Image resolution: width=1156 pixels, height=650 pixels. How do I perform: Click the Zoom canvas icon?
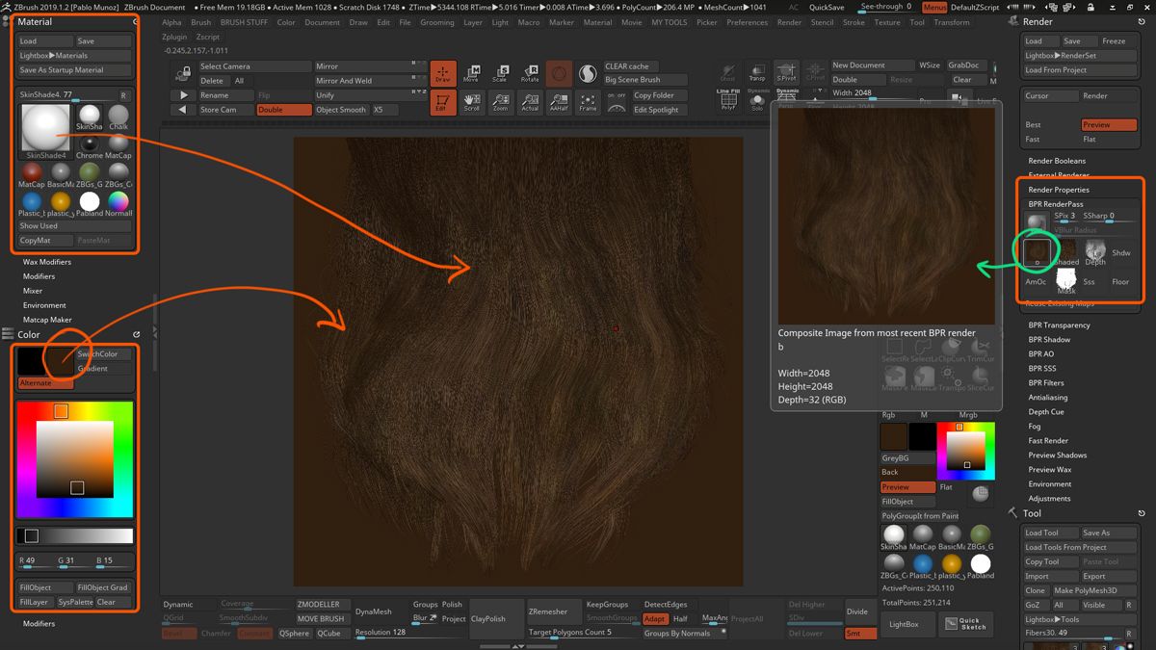pos(501,102)
